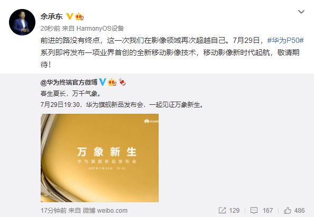The width and height of the screenshot is (314, 217).
Task: Open the 20秒前 post timestamp
Action: tap(50, 29)
